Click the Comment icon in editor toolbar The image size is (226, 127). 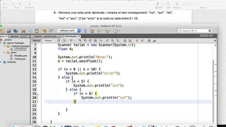pos(149,41)
